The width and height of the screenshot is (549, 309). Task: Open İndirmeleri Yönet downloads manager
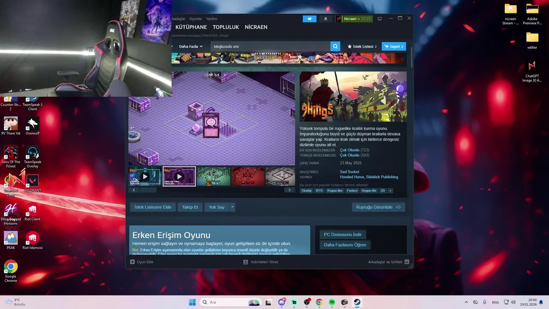tap(261, 262)
